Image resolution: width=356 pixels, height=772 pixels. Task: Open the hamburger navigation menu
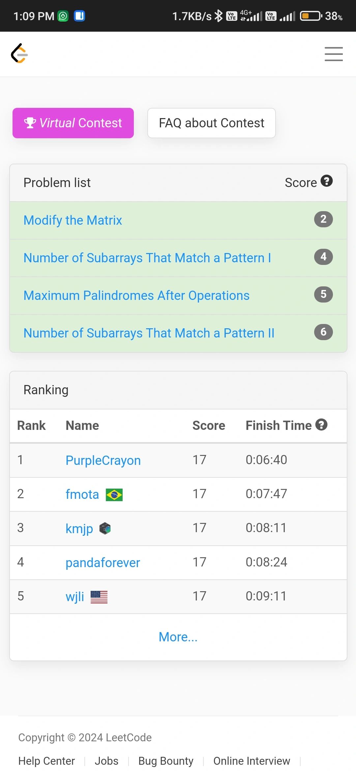(x=334, y=54)
